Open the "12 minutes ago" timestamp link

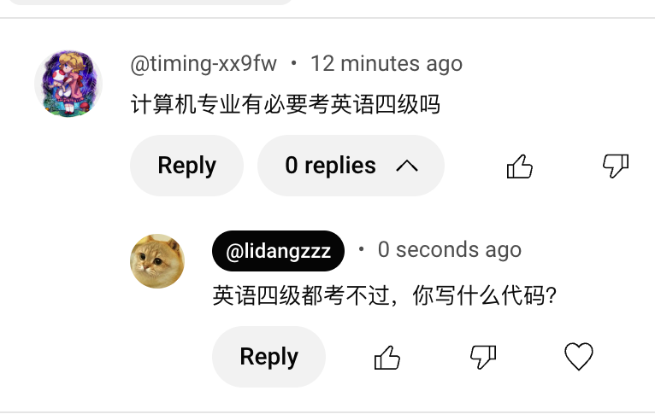click(387, 64)
